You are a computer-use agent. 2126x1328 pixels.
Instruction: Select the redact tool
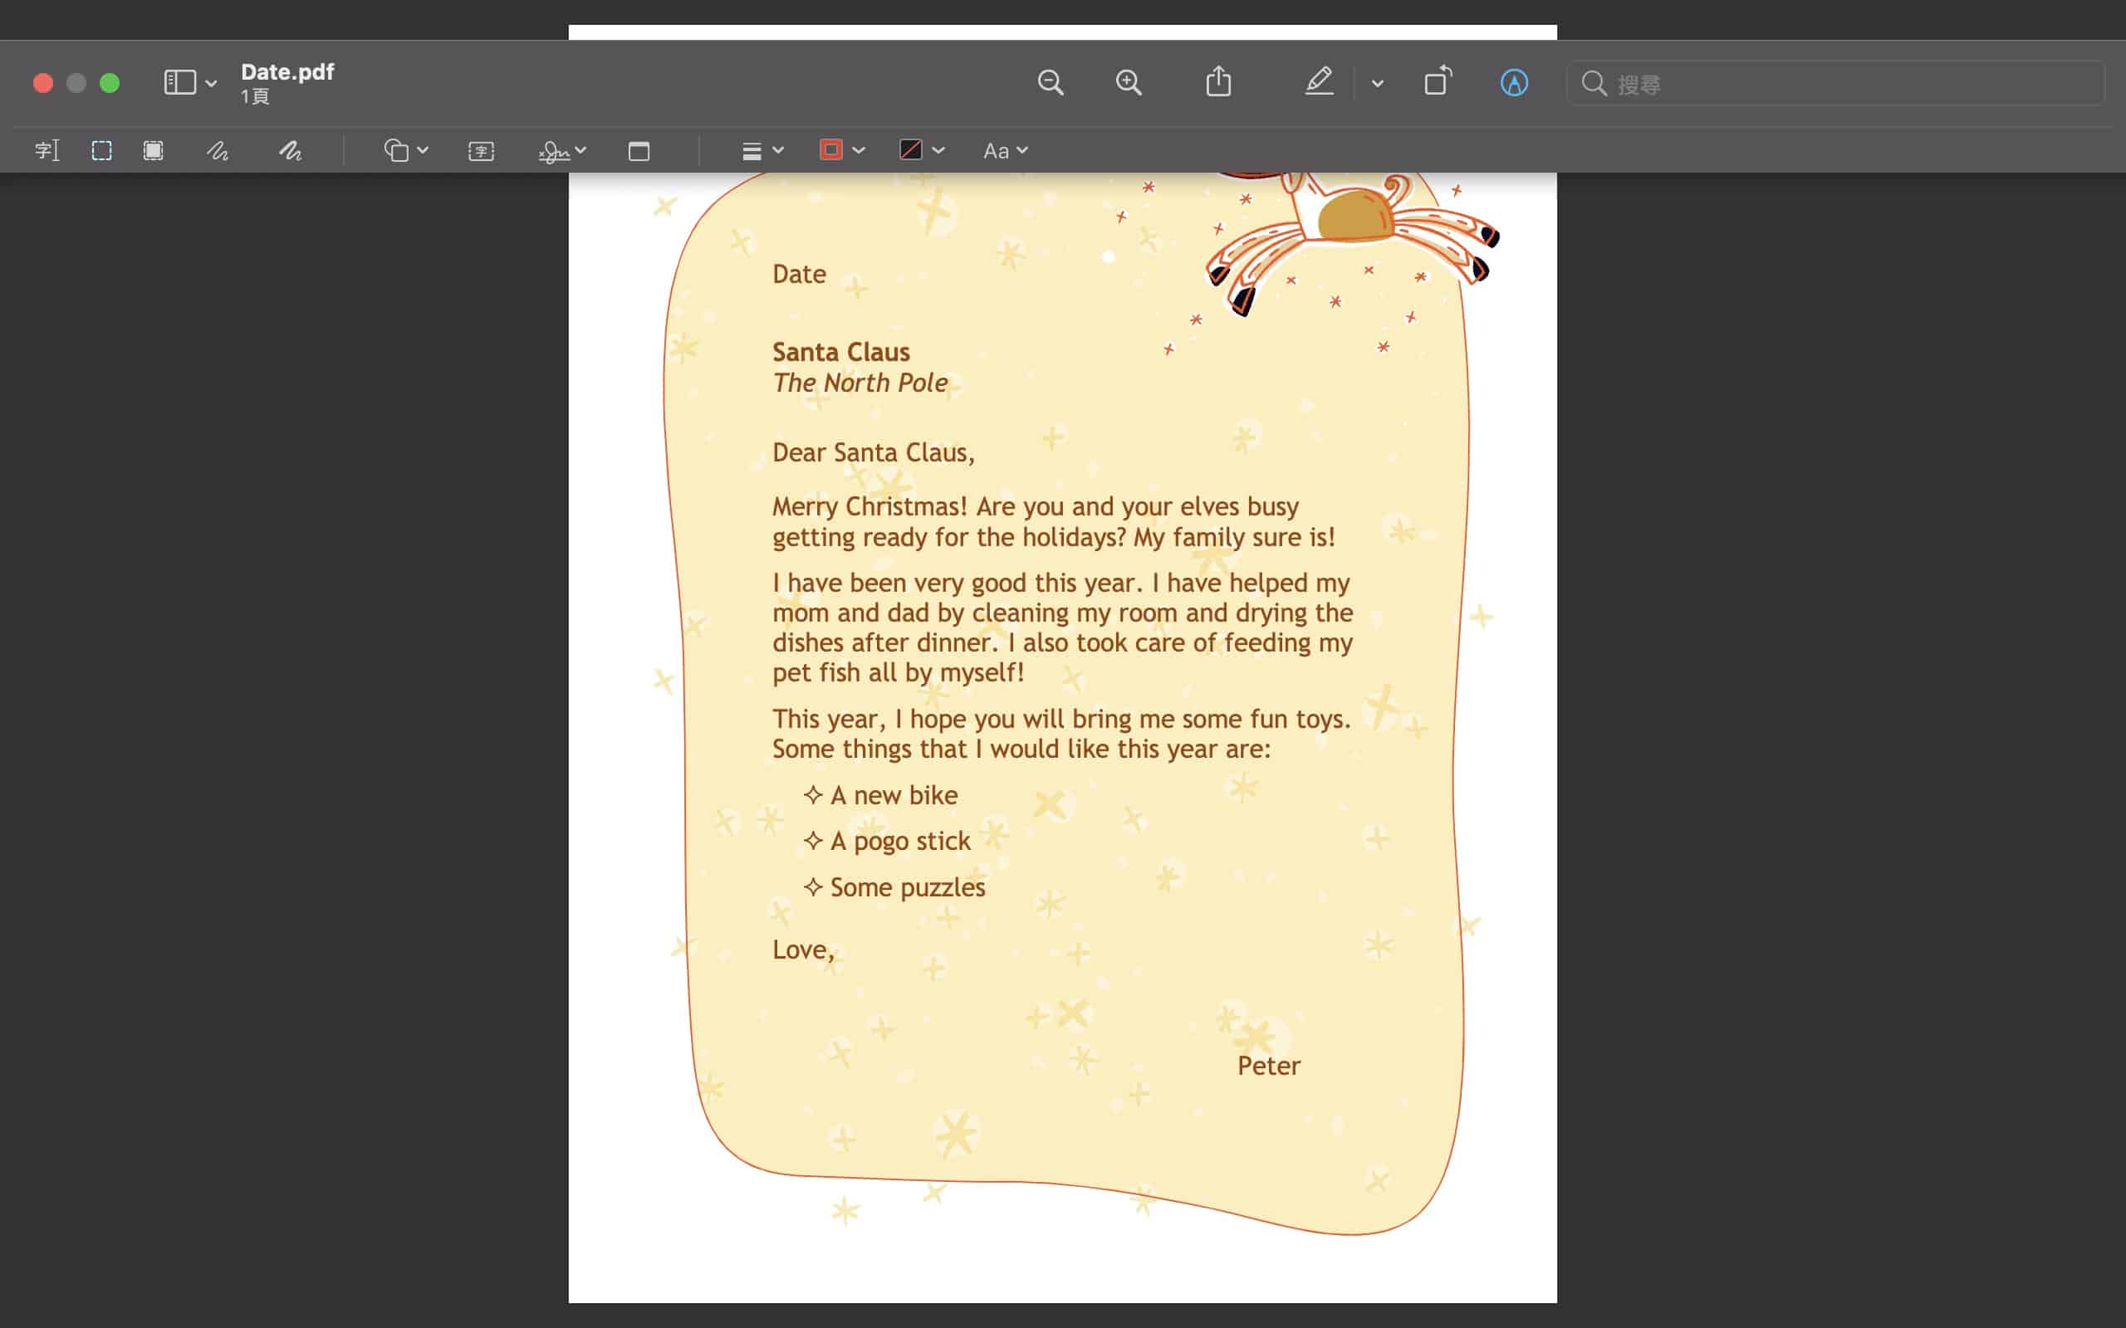154,151
